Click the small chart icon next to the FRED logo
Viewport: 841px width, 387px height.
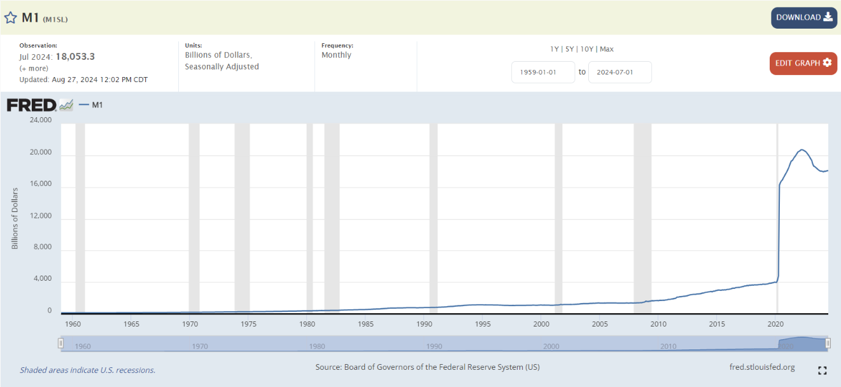coord(66,106)
